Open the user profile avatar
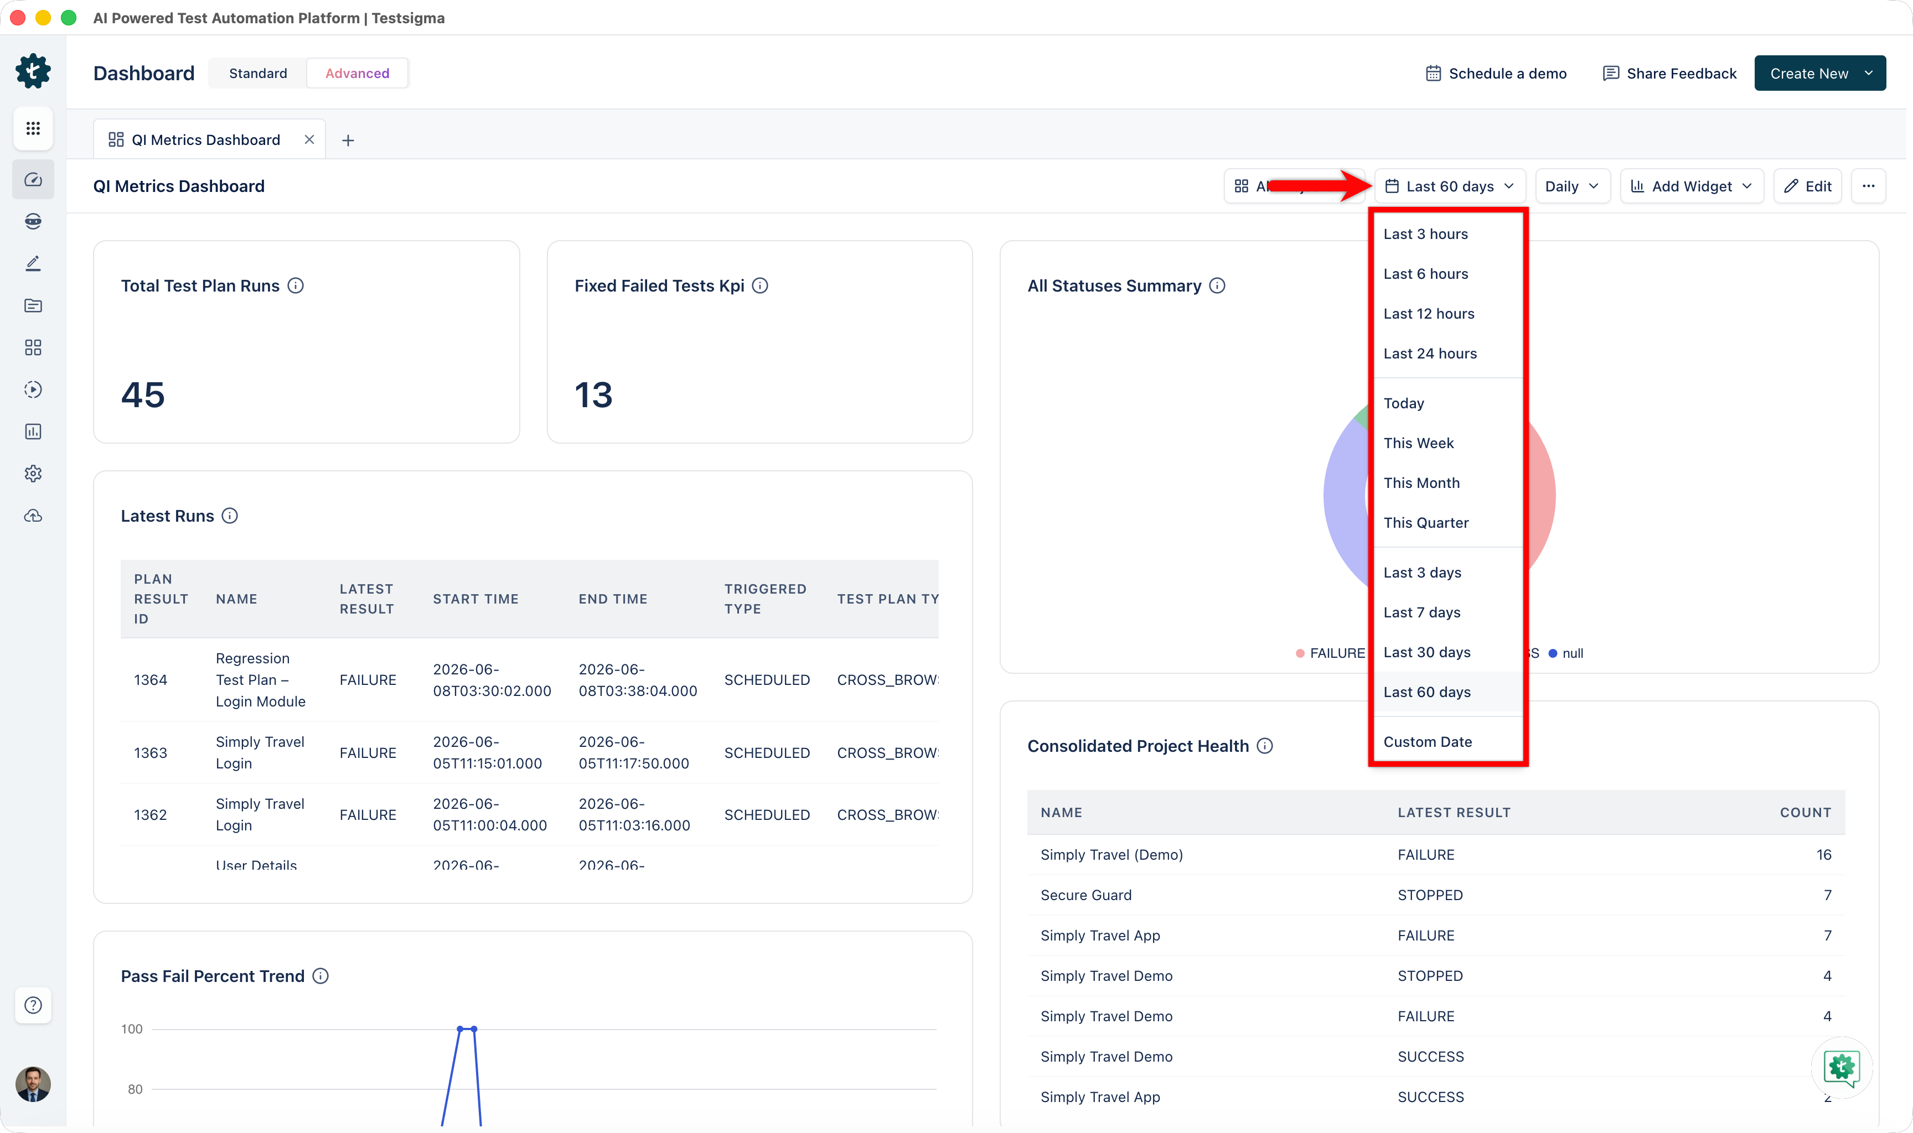The image size is (1913, 1133). coord(33,1084)
